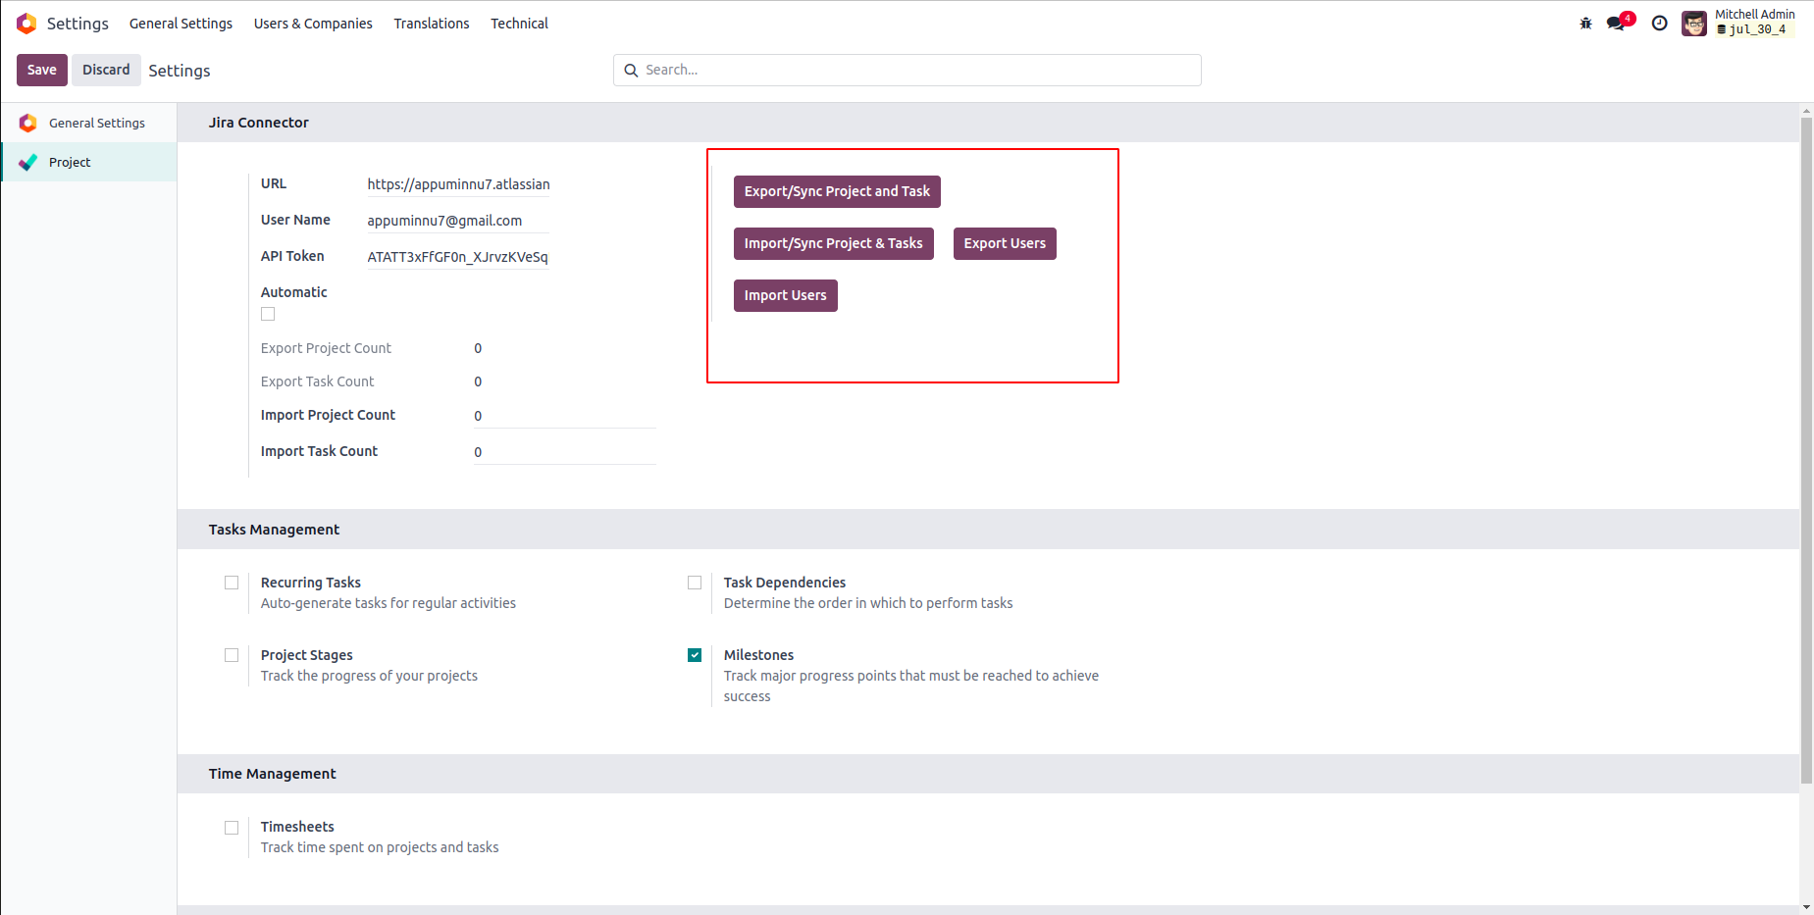This screenshot has height=915, width=1814.
Task: Click the Import Users button
Action: point(785,296)
